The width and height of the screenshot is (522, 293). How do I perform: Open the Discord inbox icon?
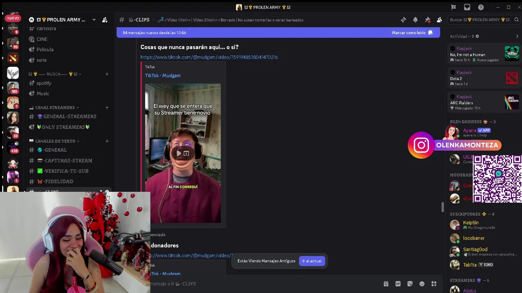(x=467, y=7)
